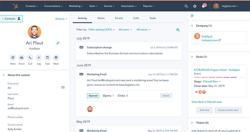Open the Actions dropdown
This screenshot has width=250, height=132.
[61, 19]
